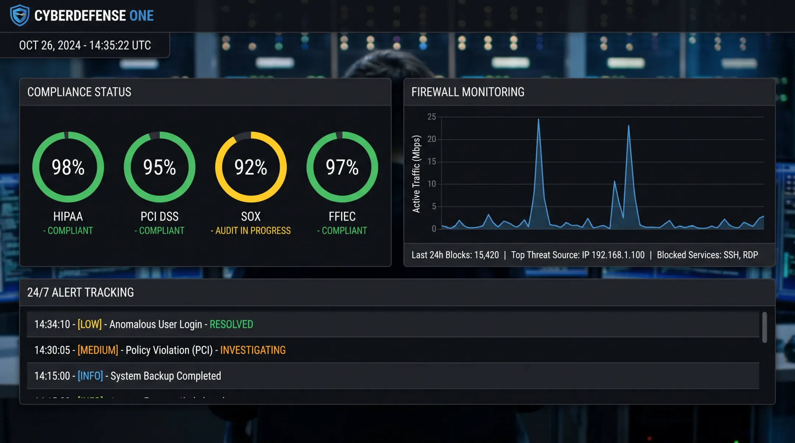Click COMPLIANT status under HIPAA
This screenshot has height=443, width=795.
tap(68, 231)
